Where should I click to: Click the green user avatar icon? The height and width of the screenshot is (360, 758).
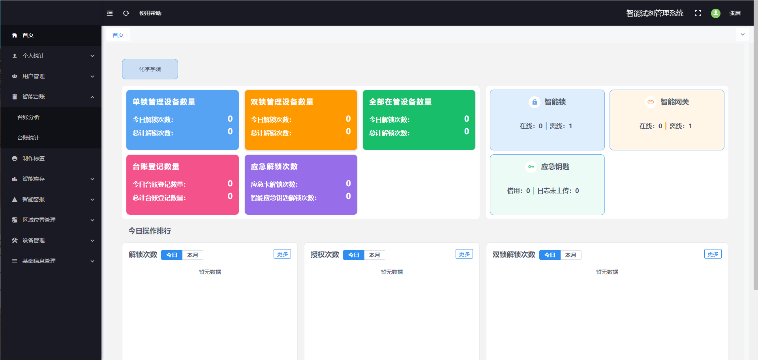pos(715,13)
